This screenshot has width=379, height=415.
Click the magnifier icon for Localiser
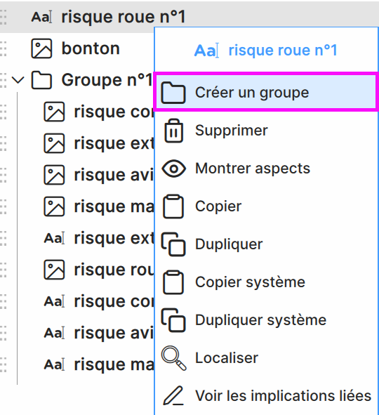tap(174, 358)
